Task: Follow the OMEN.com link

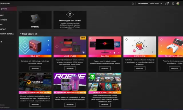Action: coord(63,25)
